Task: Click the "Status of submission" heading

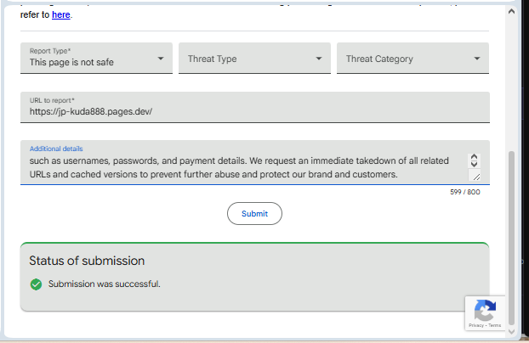Action: [87, 261]
